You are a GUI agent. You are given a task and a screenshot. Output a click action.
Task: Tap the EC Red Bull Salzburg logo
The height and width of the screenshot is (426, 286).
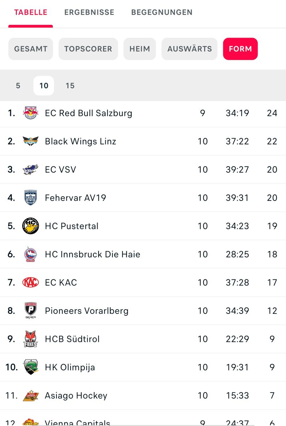pyautogui.click(x=31, y=113)
